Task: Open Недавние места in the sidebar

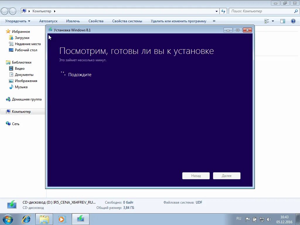Action: (x=28, y=44)
